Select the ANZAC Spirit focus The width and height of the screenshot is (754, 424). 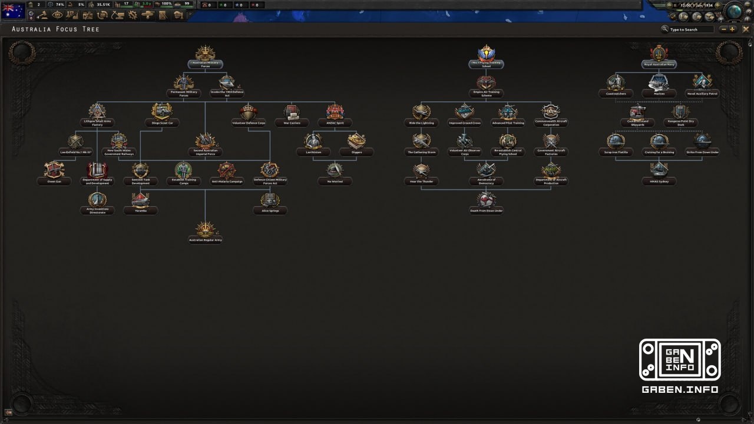click(335, 115)
